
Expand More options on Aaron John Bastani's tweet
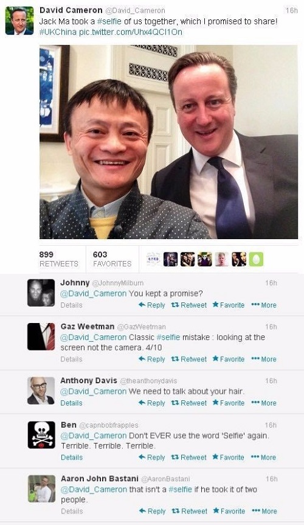(x=264, y=511)
